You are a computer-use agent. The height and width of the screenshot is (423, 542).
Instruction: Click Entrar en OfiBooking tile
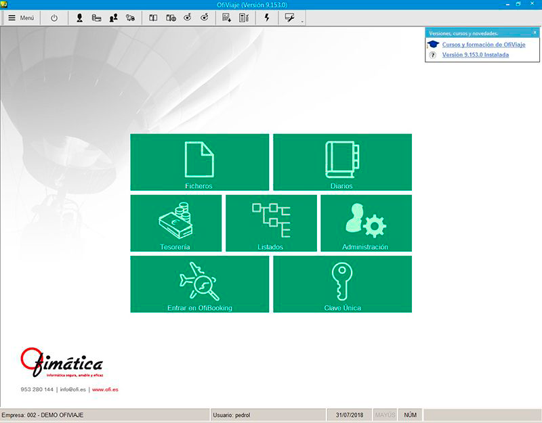click(x=199, y=284)
